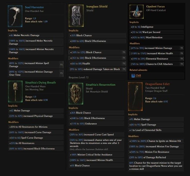Follow the Sinathia's Dying Breath title link
The width and height of the screenshot is (190, 176).
[x=40, y=83]
